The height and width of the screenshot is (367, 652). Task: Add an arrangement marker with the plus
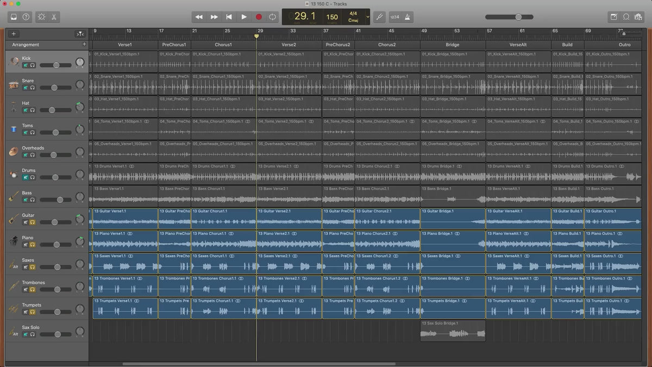click(x=84, y=44)
